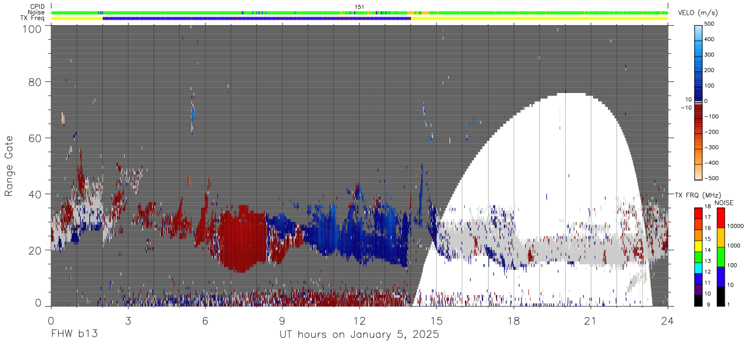Screen dimensions: 751x347
Task: Click the 24 hour tick on the time axis
Action: click(667, 320)
